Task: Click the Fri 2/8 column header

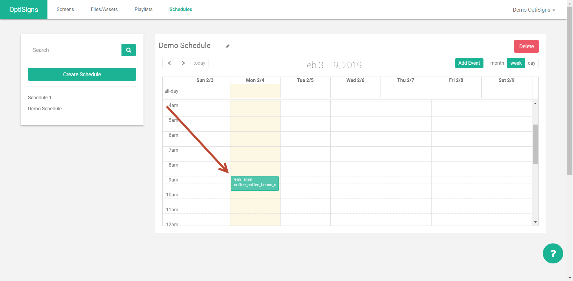Action: 456,80
